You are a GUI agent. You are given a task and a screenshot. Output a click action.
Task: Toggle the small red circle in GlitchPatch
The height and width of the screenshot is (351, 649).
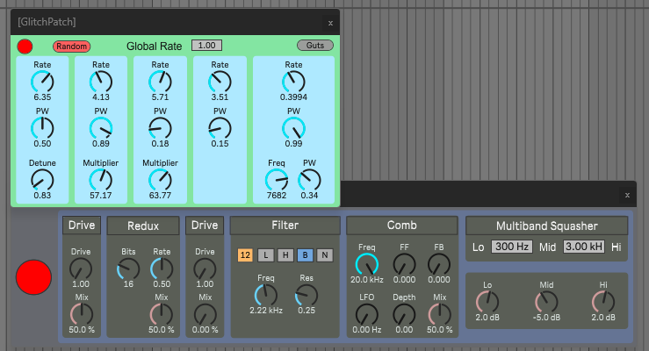point(25,46)
